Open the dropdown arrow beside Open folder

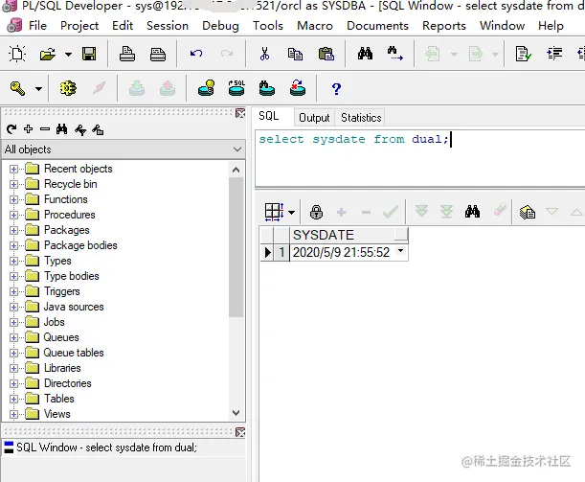pyautogui.click(x=68, y=55)
